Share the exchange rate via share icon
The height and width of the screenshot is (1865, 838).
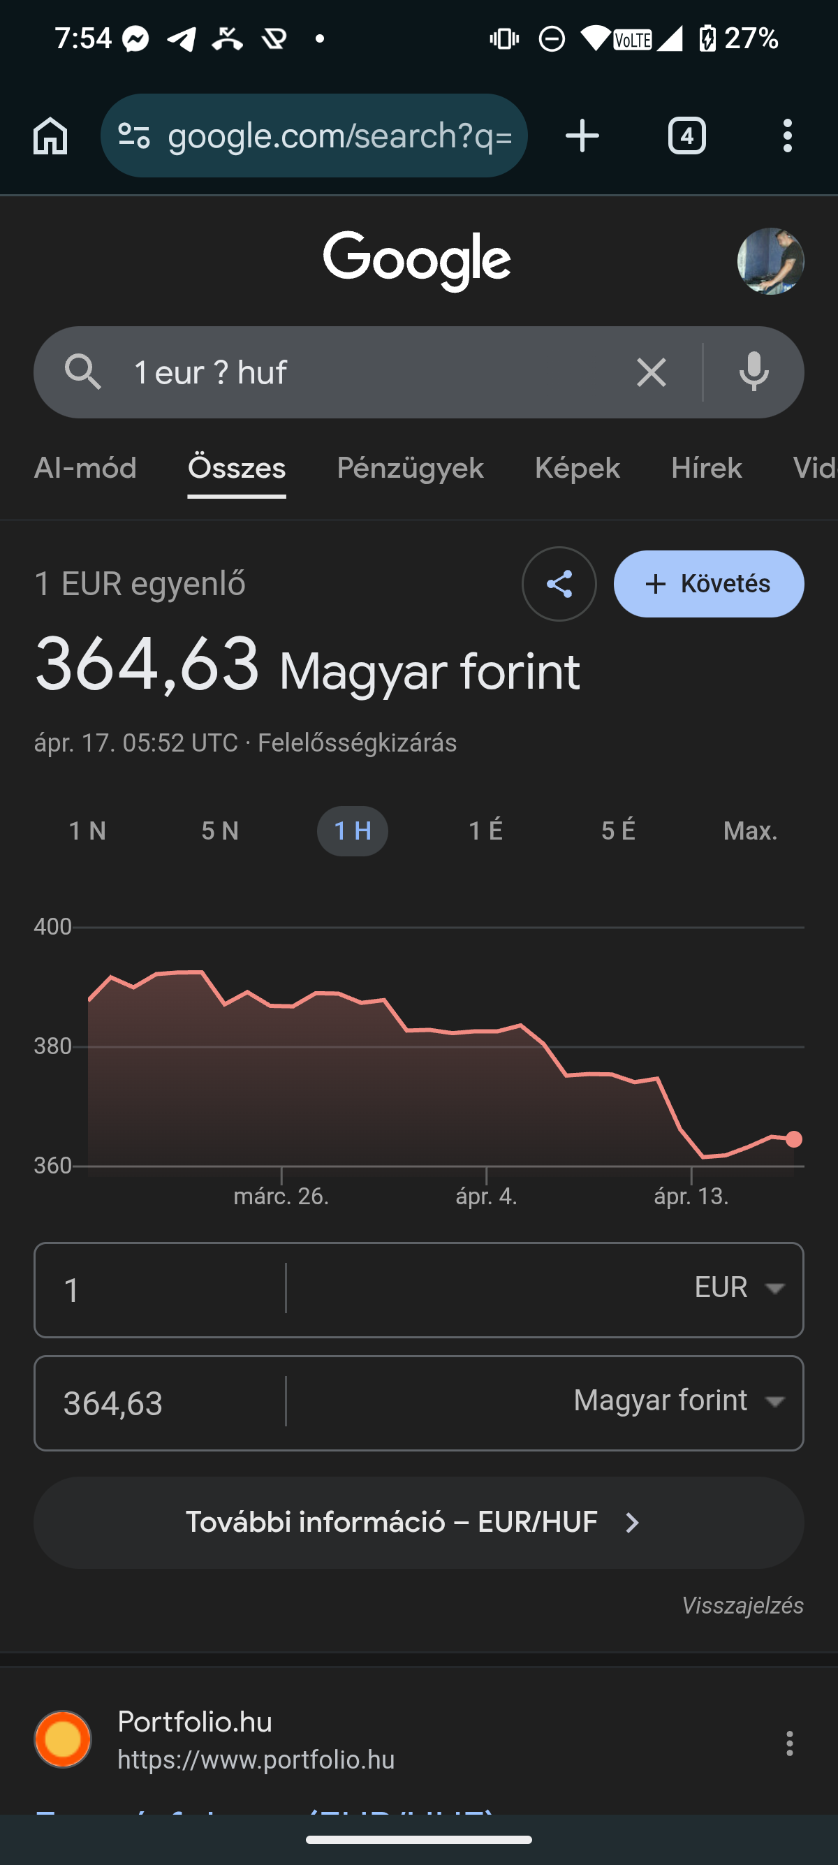tap(559, 583)
